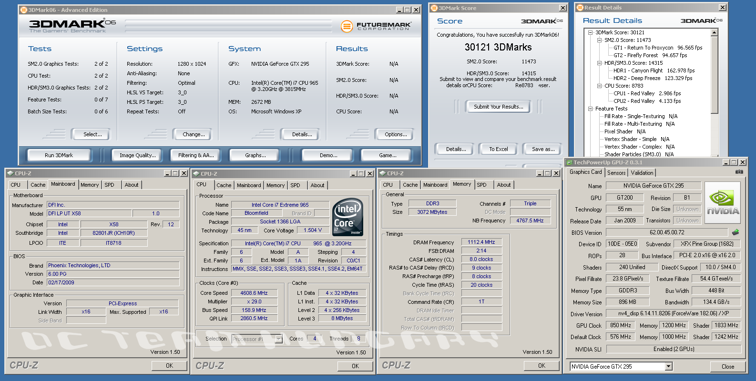Click Details button in 3DMark Score window
This screenshot has height=381, width=756.
click(456, 149)
